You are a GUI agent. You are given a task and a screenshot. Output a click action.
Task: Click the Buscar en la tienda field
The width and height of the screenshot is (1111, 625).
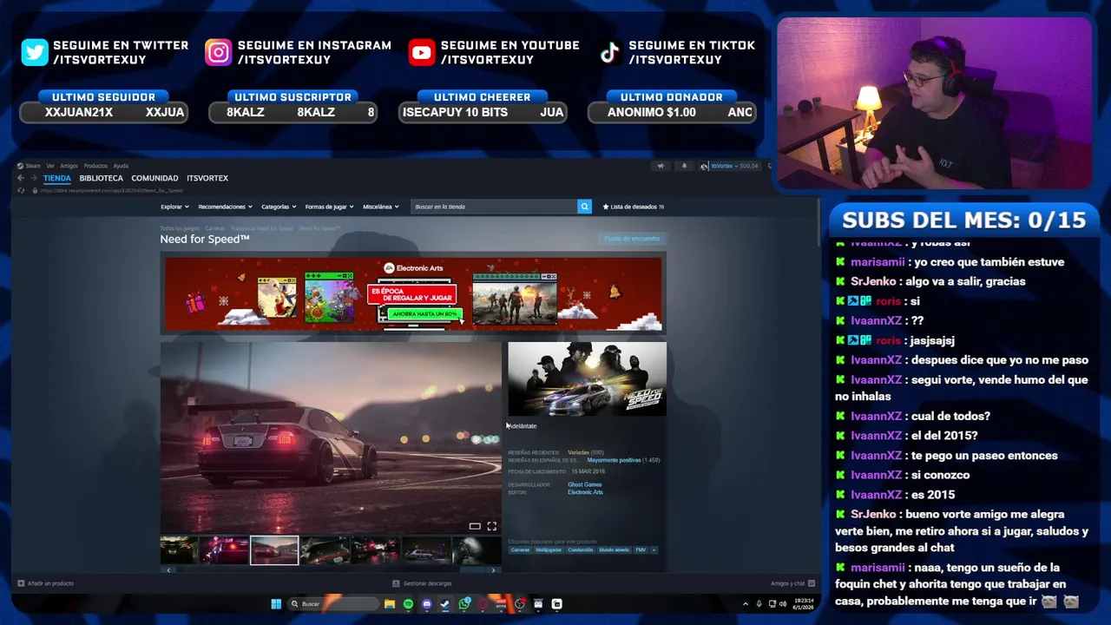pyautogui.click(x=494, y=207)
